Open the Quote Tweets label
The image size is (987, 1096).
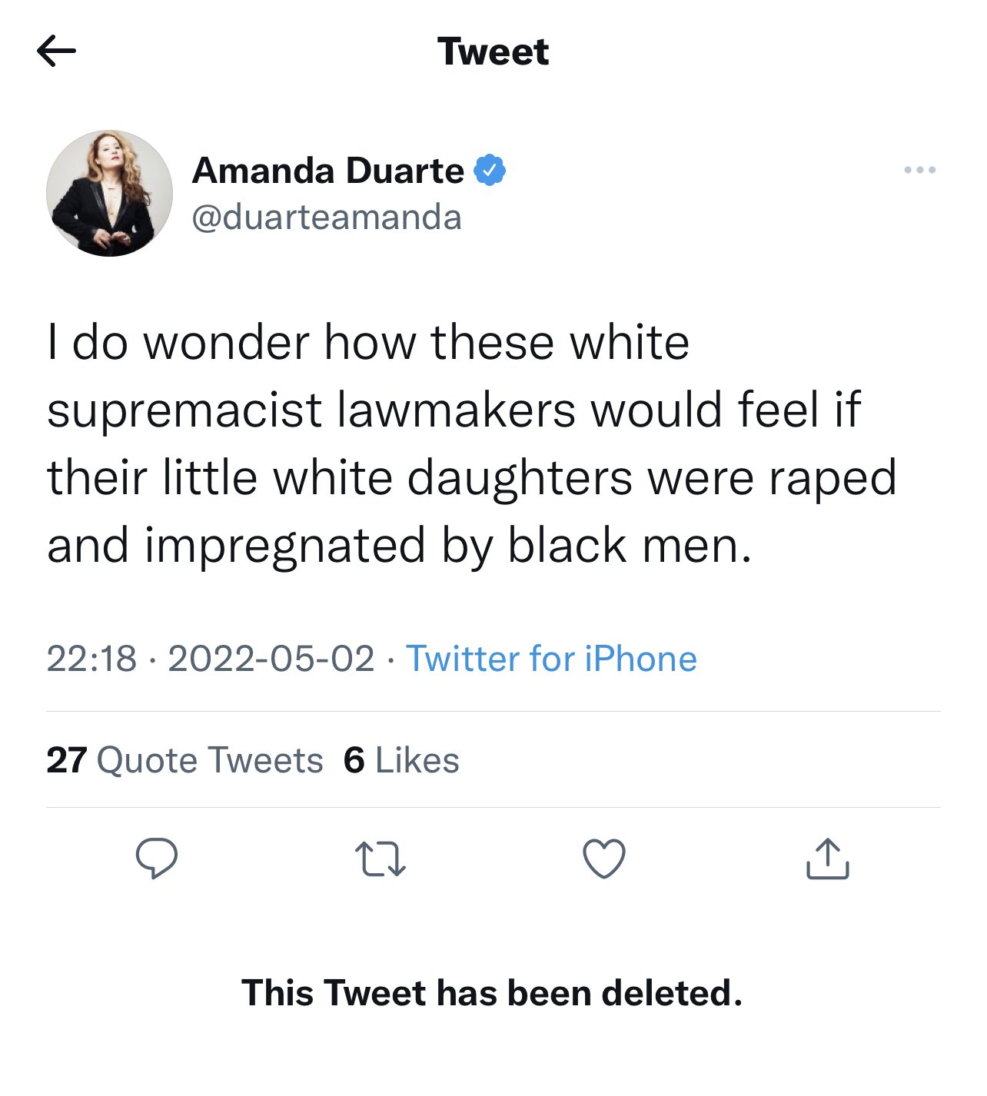[x=210, y=760]
